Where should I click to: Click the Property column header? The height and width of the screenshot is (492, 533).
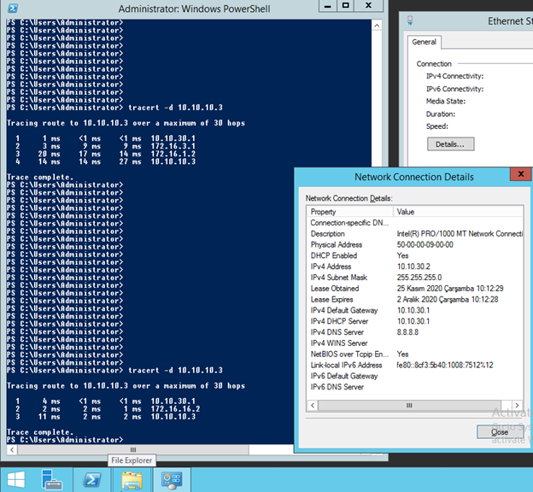click(350, 212)
